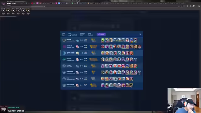Click the streamer webcam feed

click(x=184, y=100)
